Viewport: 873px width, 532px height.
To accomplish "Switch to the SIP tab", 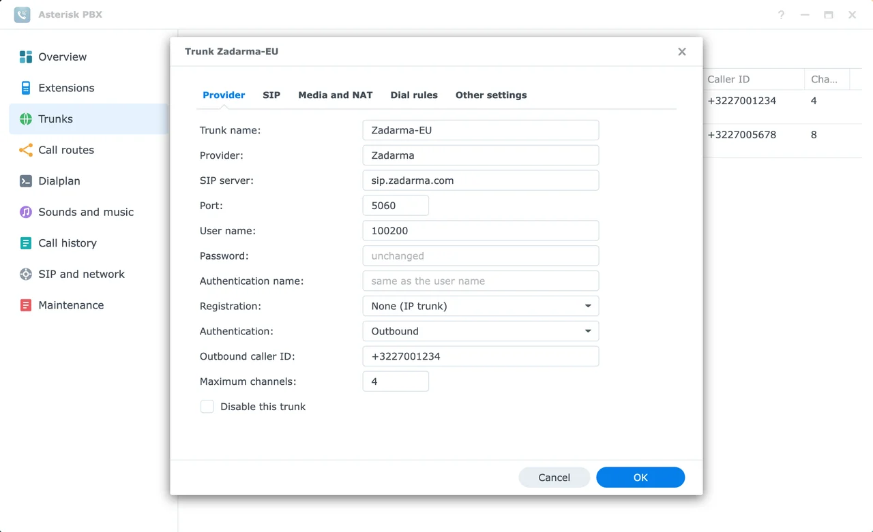I will pos(271,95).
